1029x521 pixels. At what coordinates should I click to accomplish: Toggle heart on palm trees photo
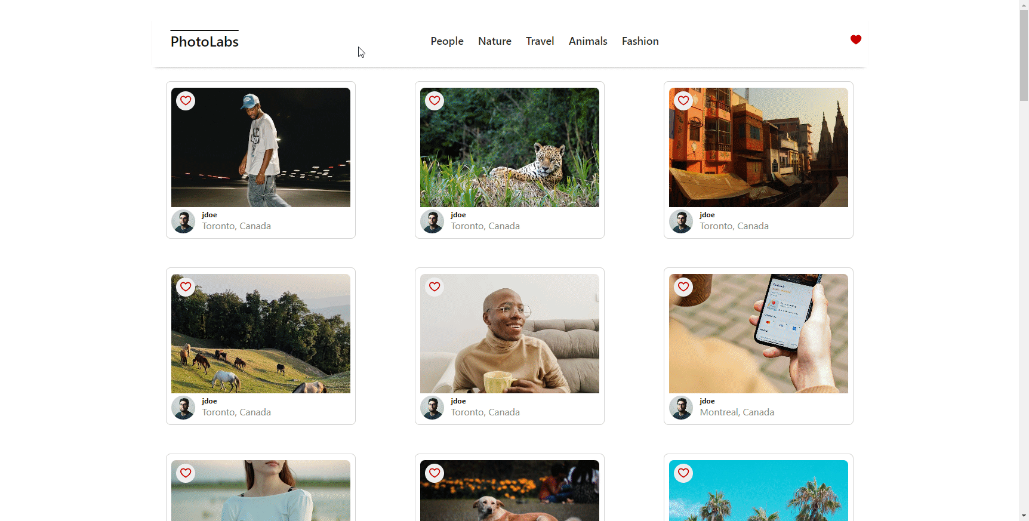[683, 473]
